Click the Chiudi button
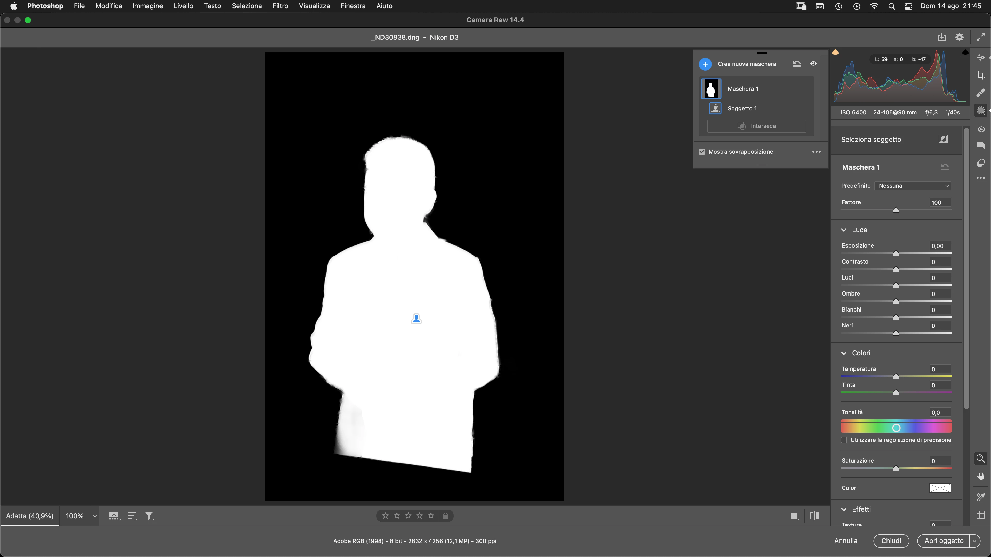Image resolution: width=991 pixels, height=557 pixels. pos(891,540)
